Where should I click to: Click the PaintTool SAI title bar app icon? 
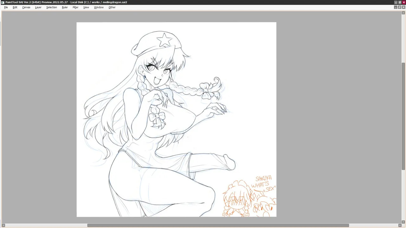click(x=3, y=2)
